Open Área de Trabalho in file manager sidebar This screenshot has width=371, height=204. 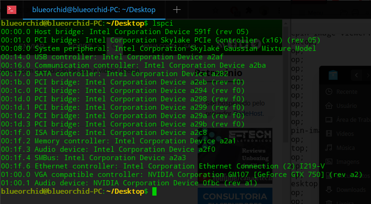click(x=348, y=120)
